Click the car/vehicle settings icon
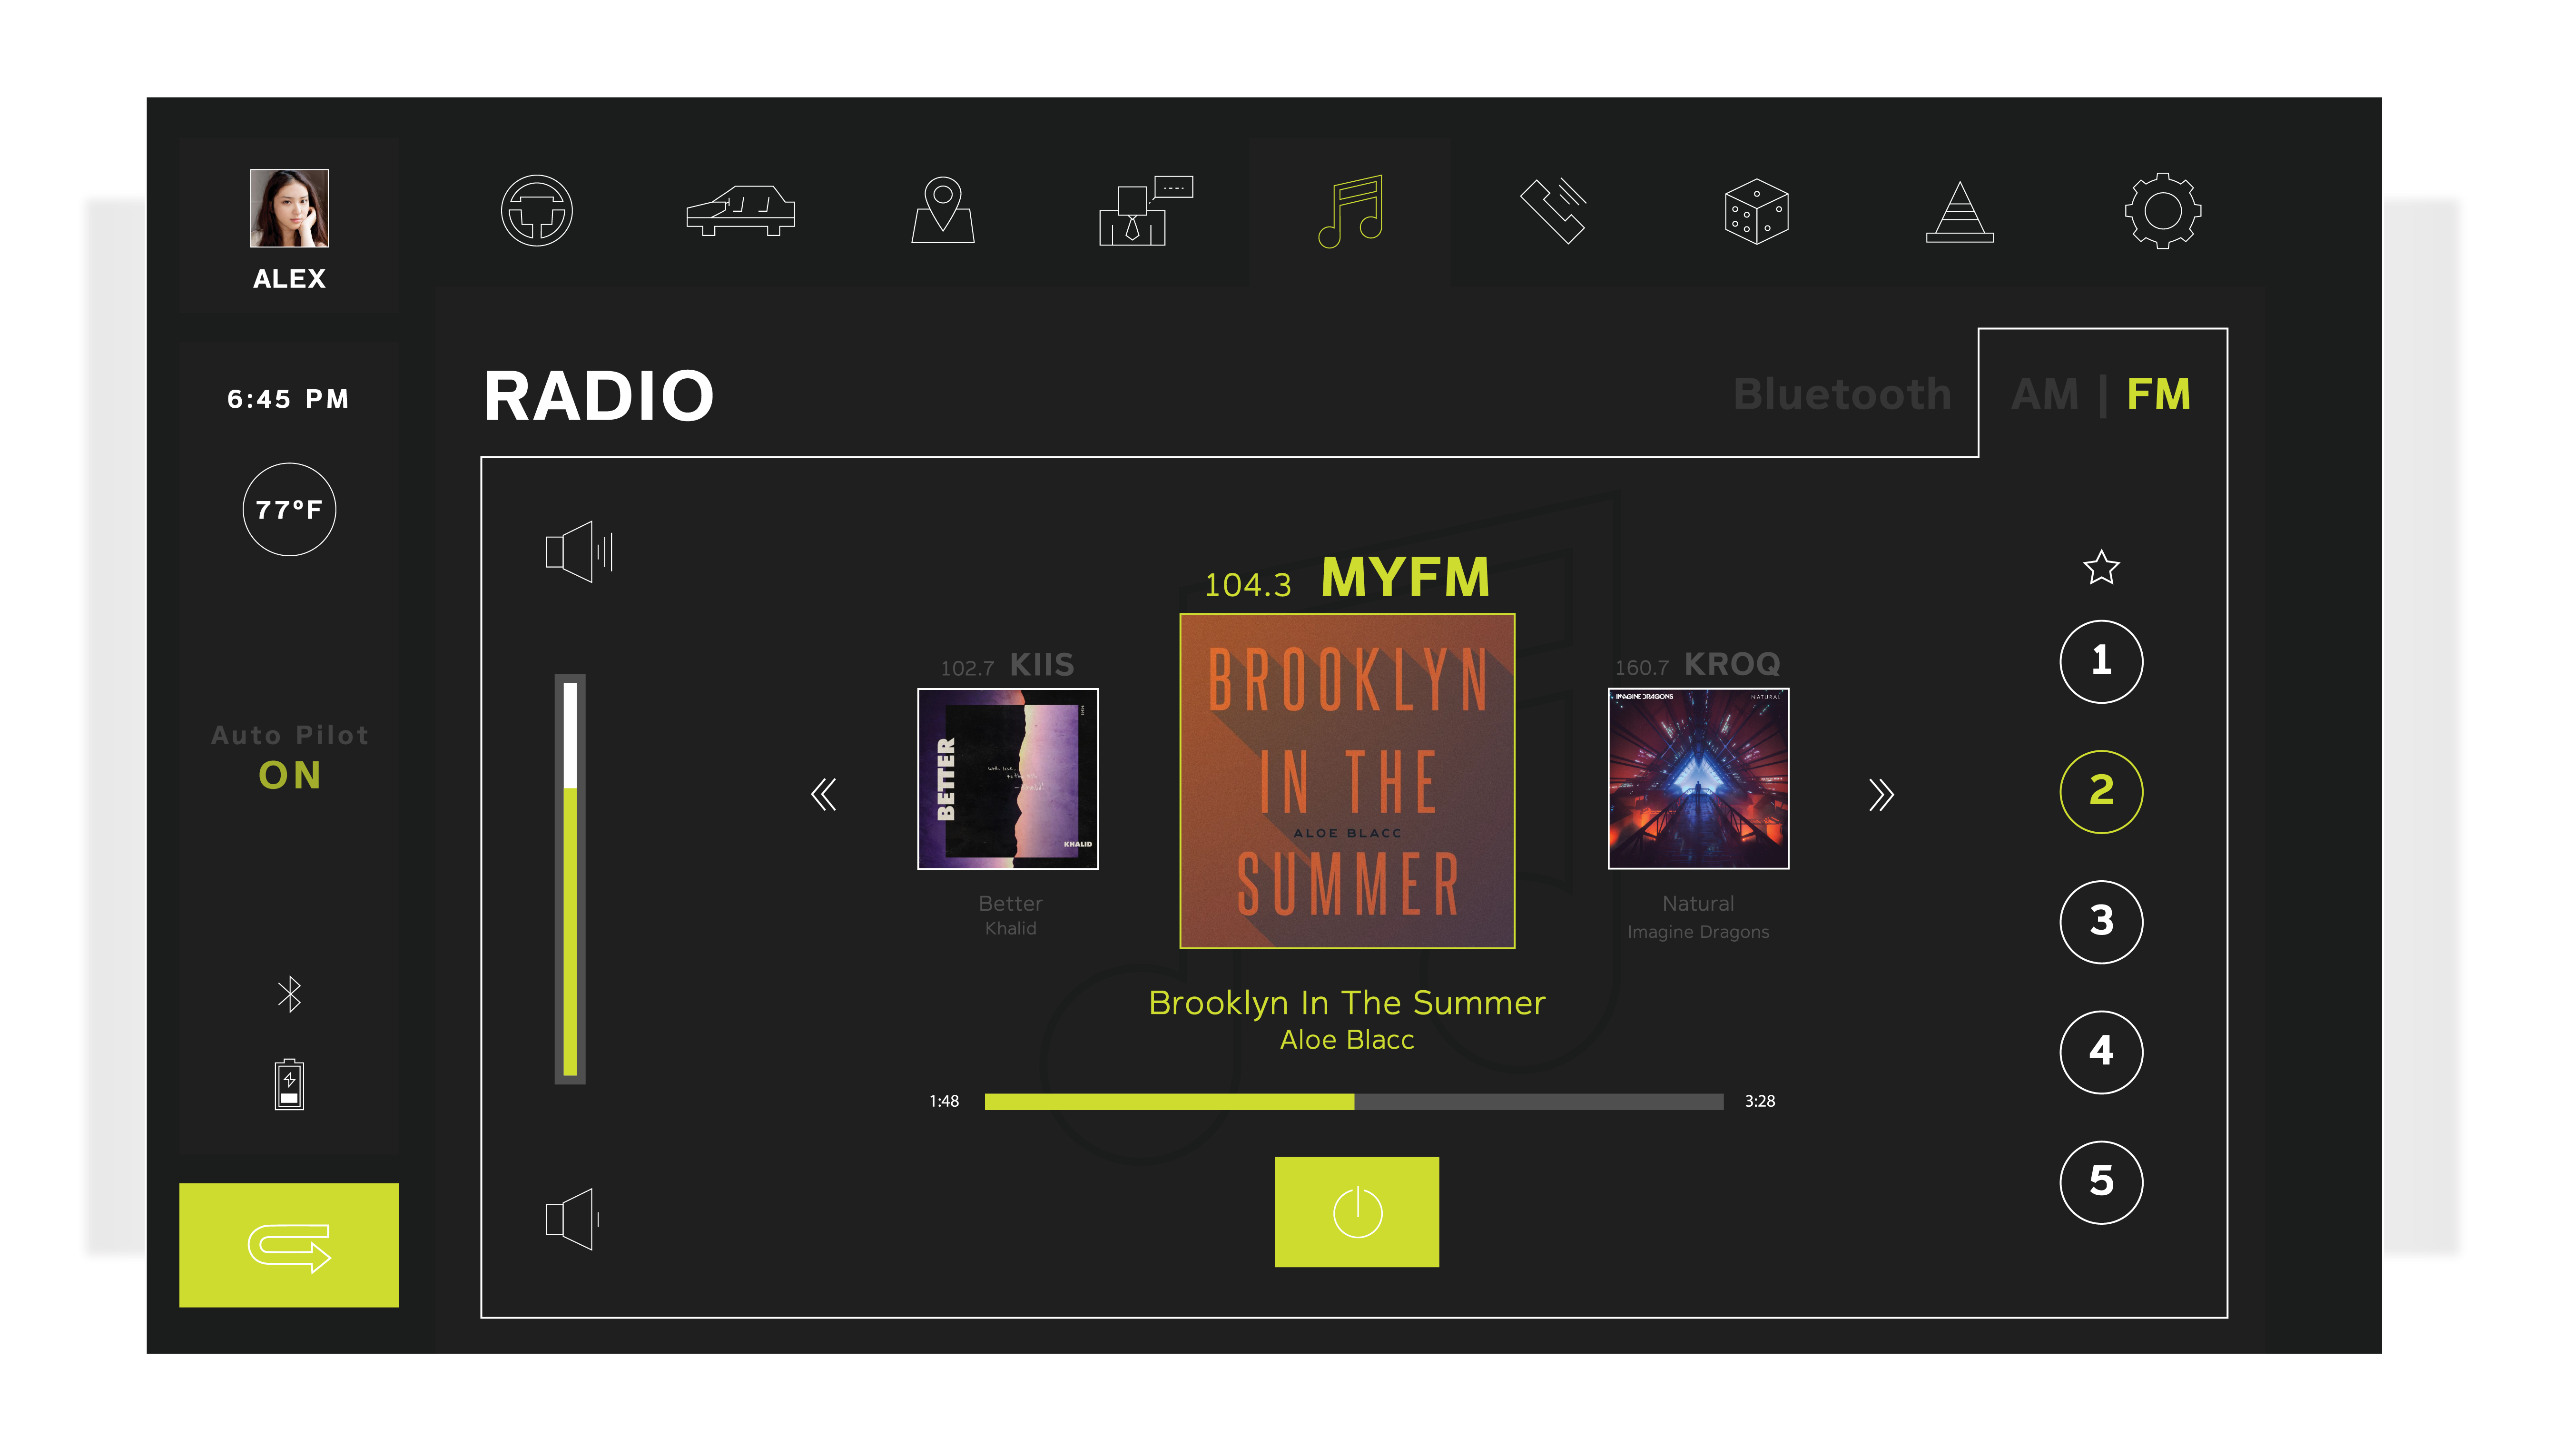Image resolution: width=2561 pixels, height=1456 pixels. (x=742, y=211)
